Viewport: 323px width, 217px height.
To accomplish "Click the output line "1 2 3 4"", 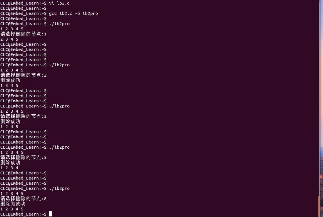I will point(9,168).
